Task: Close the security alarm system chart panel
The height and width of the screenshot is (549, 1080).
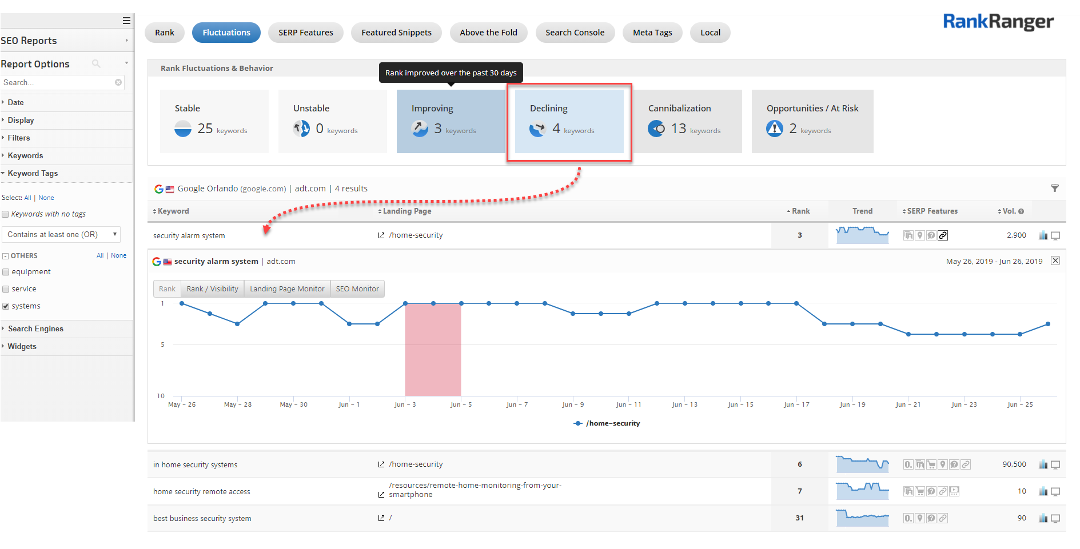Action: 1055,261
